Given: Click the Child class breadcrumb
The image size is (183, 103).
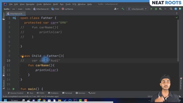Looking at the screenshot, I should [x=55, y=9].
